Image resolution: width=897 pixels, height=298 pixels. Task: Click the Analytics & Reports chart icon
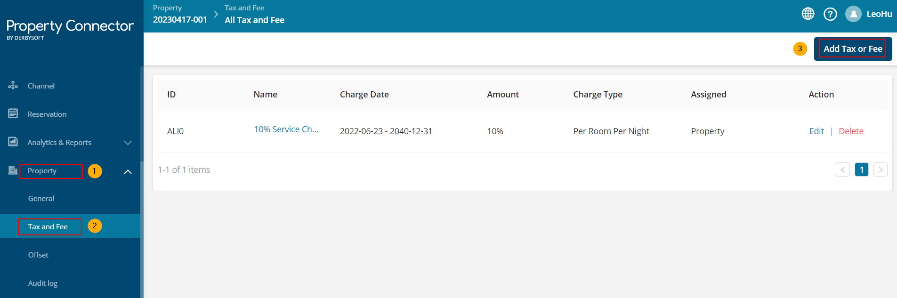pyautogui.click(x=13, y=142)
